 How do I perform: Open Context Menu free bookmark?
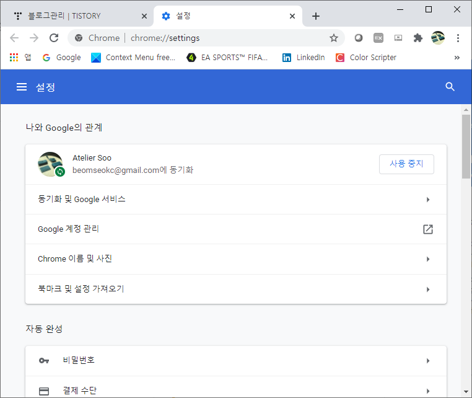coord(133,57)
